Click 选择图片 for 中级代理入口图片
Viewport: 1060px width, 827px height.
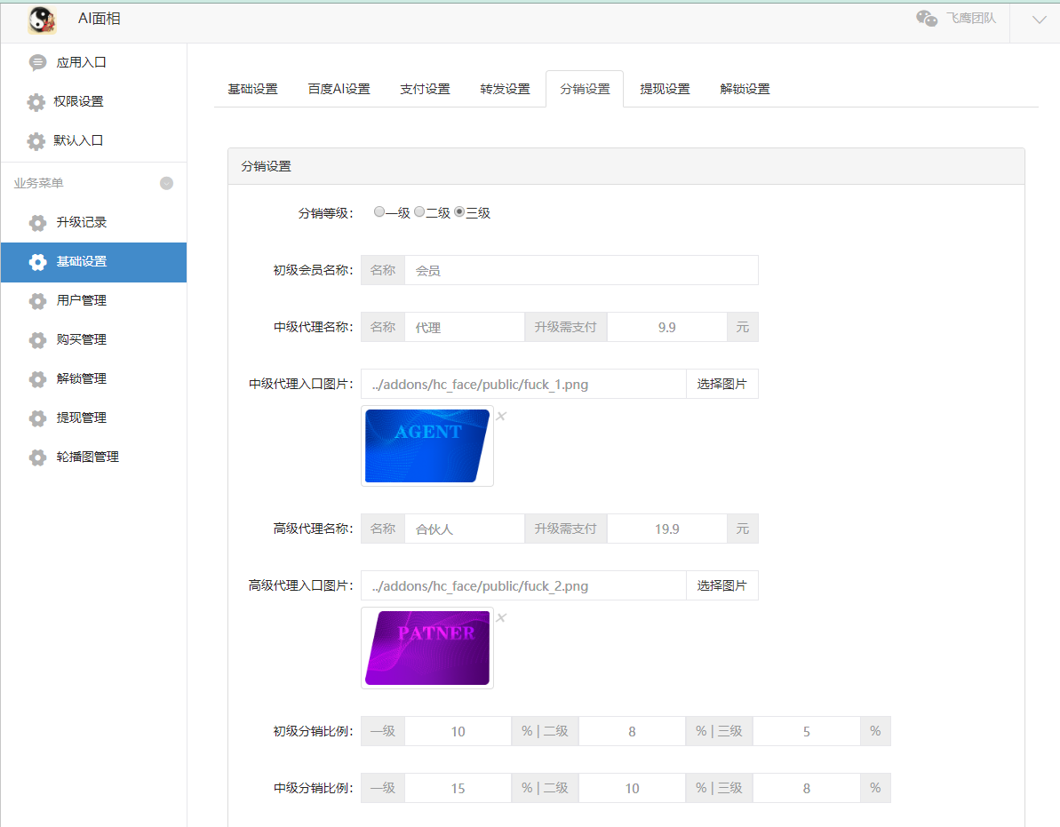tap(722, 384)
